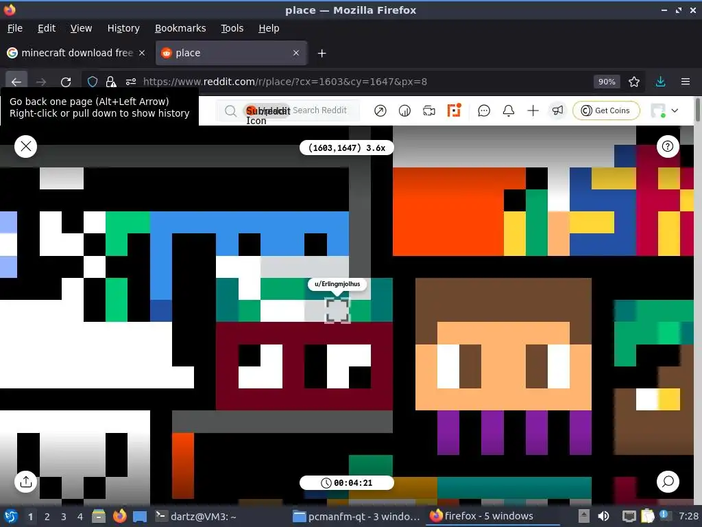This screenshot has width=702, height=527.
Task: Open the canvas search magnifier button
Action: 668,482
